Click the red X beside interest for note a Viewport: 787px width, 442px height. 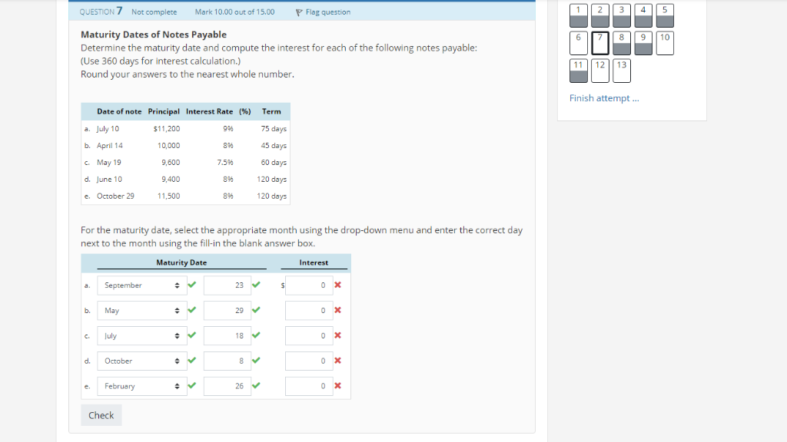[337, 285]
